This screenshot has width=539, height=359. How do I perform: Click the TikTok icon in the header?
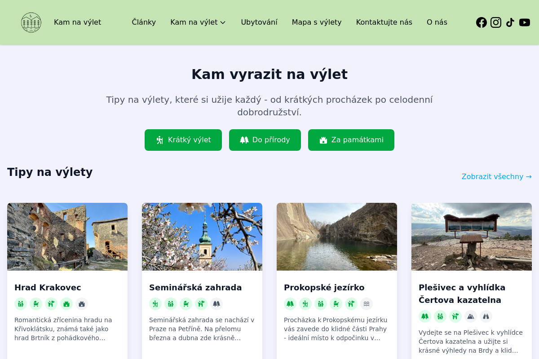(x=510, y=22)
